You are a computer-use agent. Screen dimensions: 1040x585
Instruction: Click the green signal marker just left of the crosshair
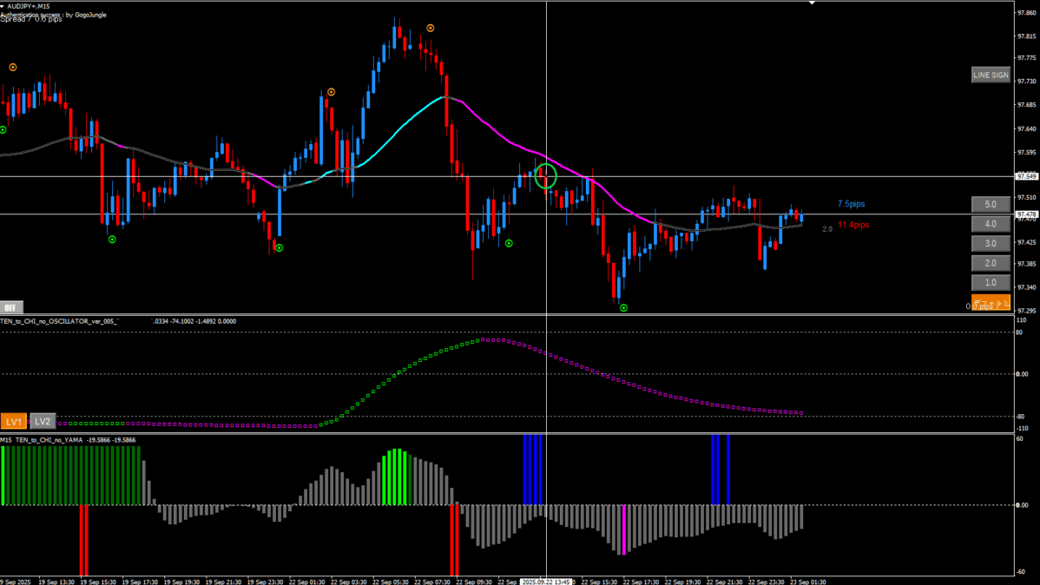click(509, 244)
